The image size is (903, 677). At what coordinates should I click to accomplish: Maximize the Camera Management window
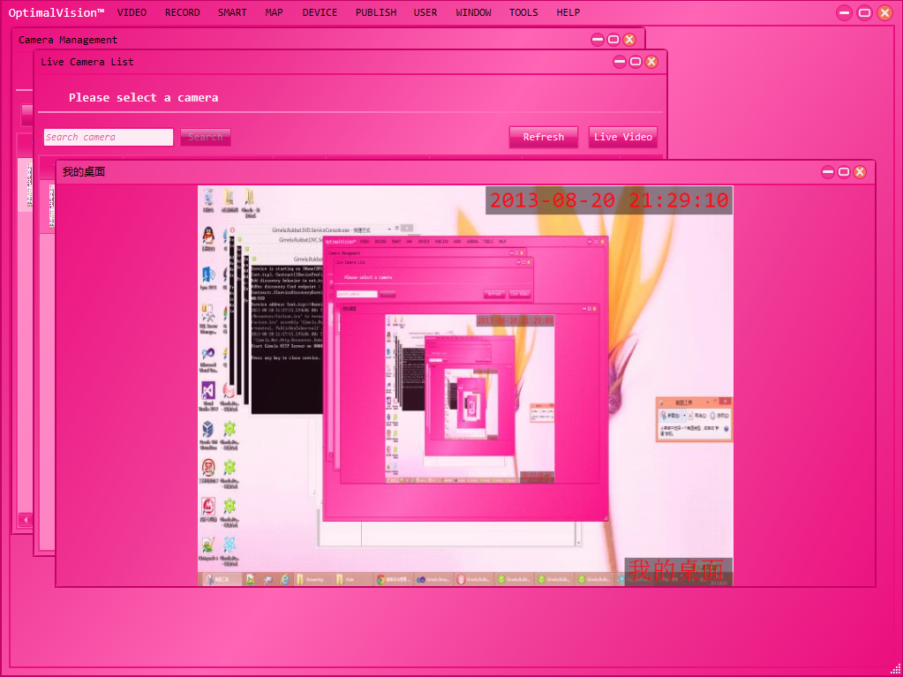pos(613,40)
